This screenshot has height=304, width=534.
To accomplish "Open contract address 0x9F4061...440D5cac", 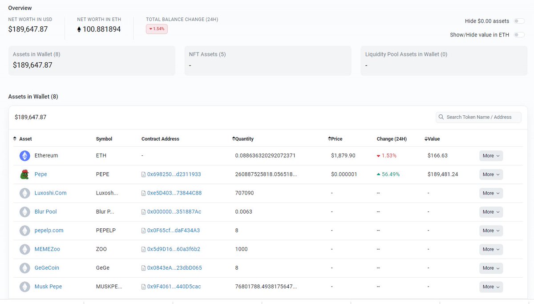I will [x=174, y=287].
